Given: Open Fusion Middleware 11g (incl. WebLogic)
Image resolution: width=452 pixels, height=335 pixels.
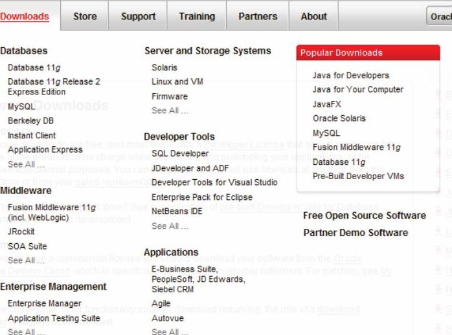Looking at the screenshot, I should (52, 212).
